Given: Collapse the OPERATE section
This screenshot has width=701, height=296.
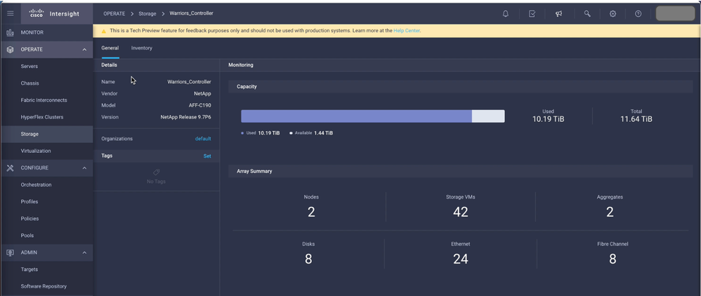Looking at the screenshot, I should pos(84,50).
